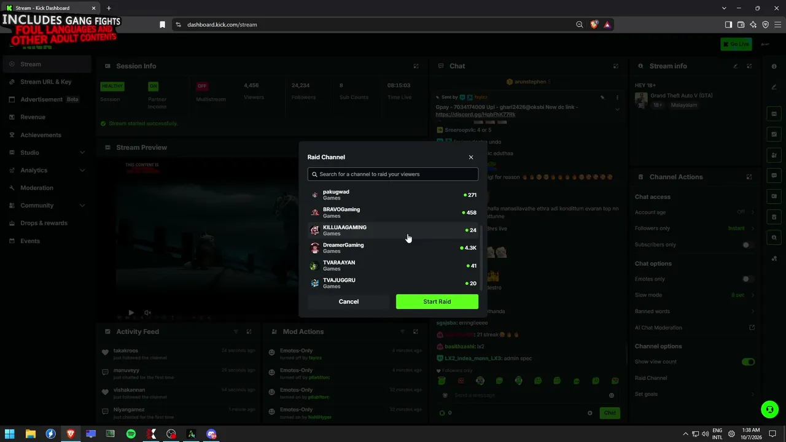786x442 pixels.
Task: Click the Activity Feed filter icon
Action: [x=236, y=331]
